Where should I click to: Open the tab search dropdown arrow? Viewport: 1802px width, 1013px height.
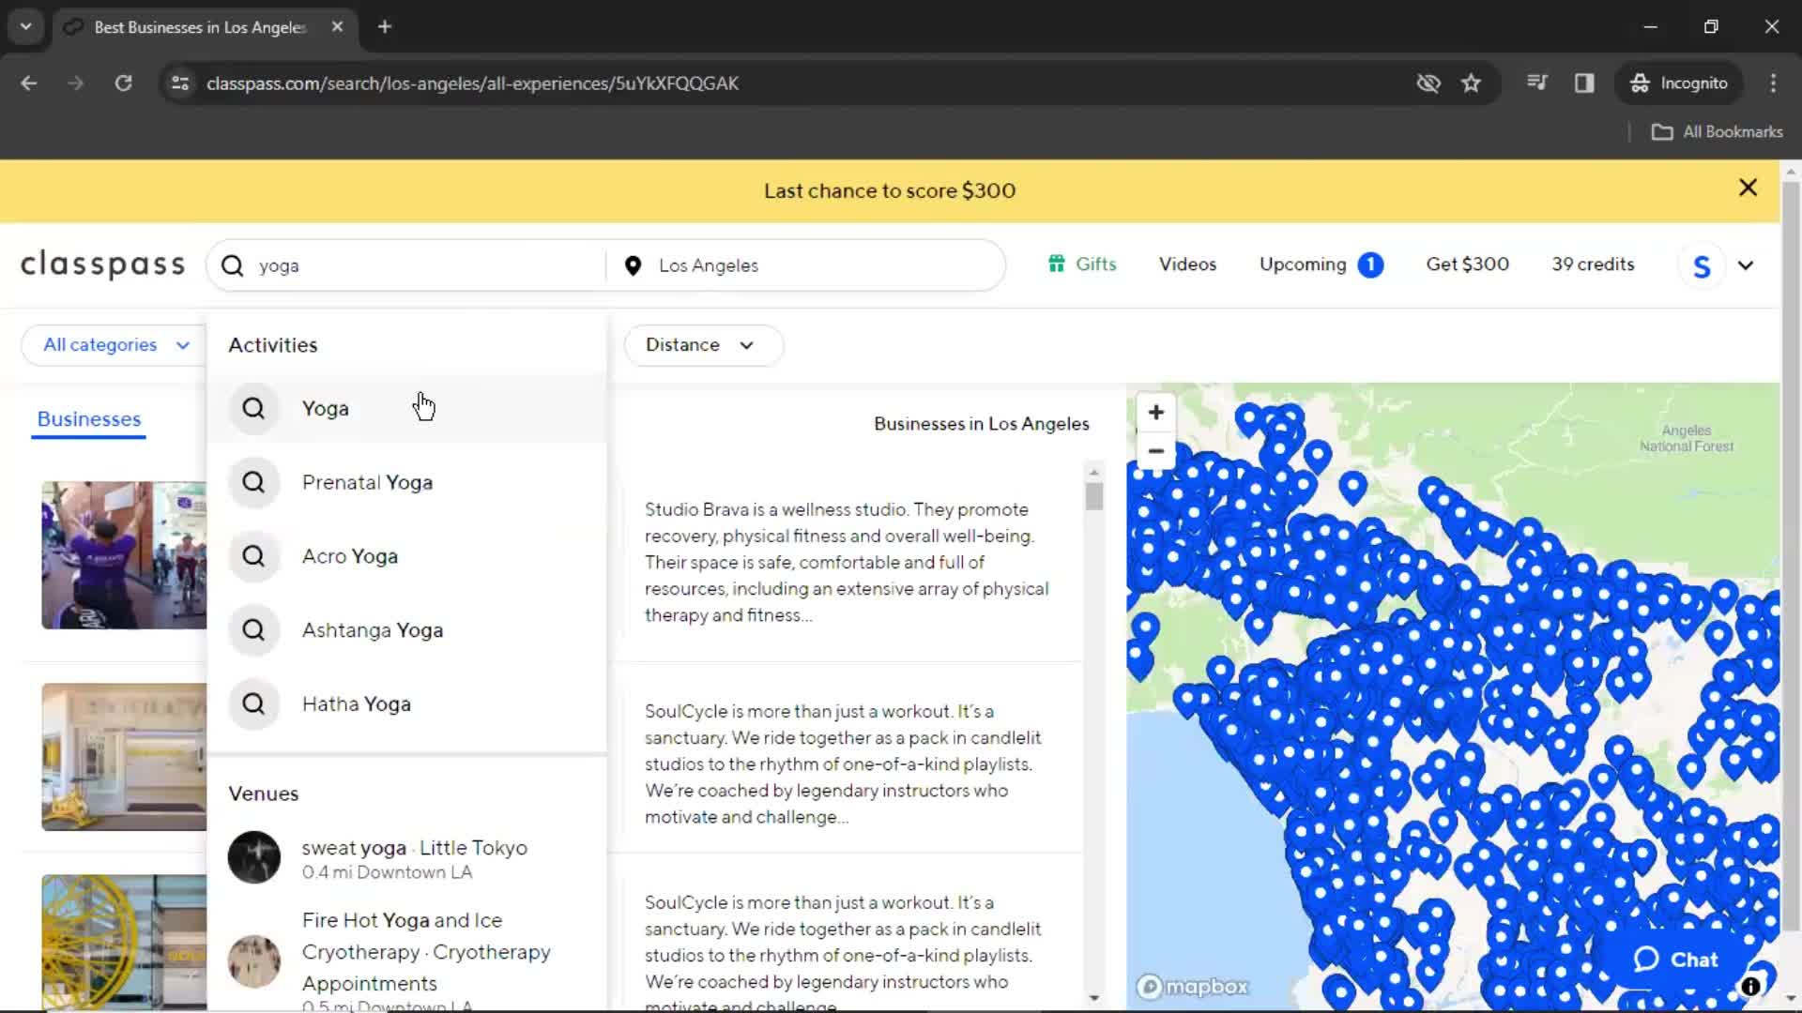click(x=26, y=27)
